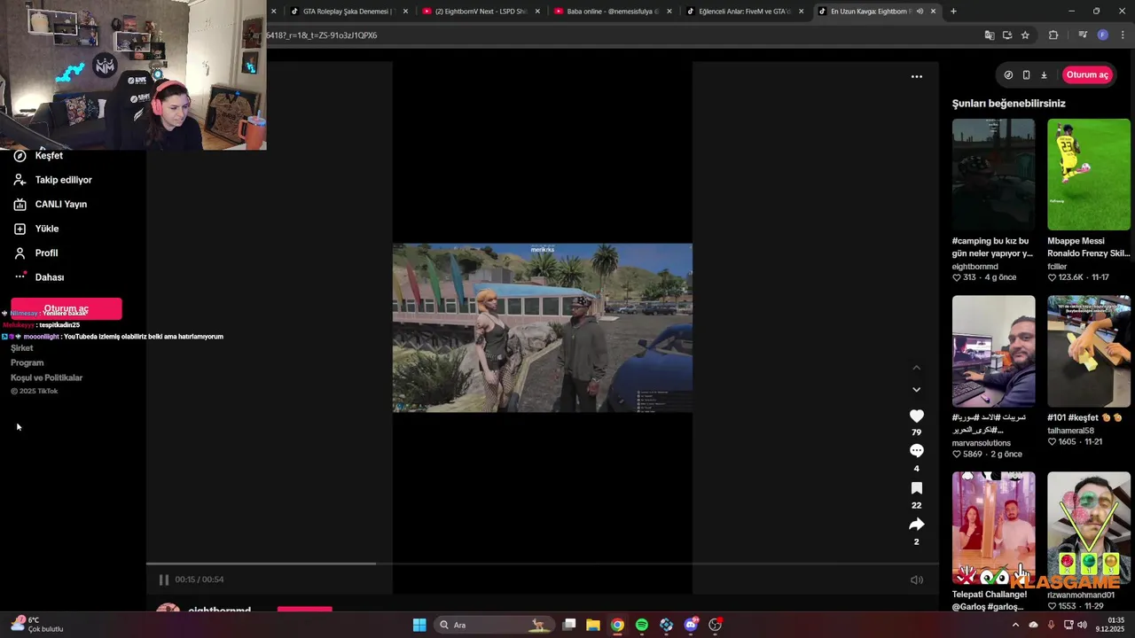Open Mbappe Messi Ronaldo video thumbnail
Screen dimensions: 1135x638
point(1089,175)
